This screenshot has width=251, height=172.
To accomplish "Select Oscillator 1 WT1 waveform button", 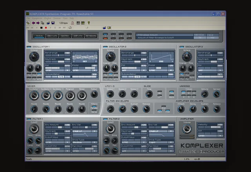I will [x=39, y=74].
